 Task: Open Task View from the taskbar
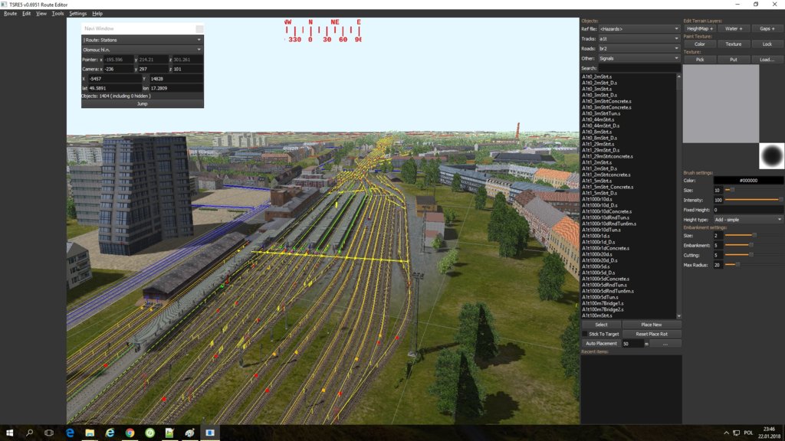(50, 433)
